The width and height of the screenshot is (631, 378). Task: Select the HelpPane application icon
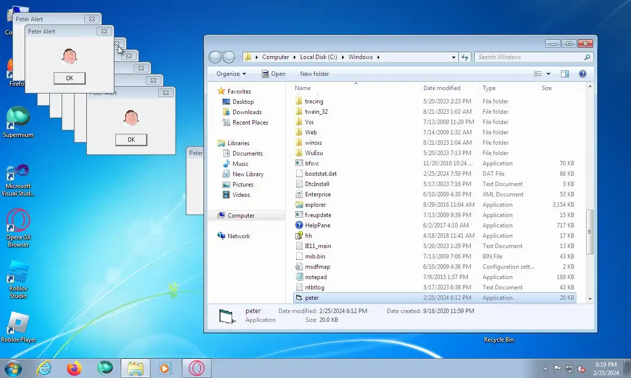(x=299, y=225)
